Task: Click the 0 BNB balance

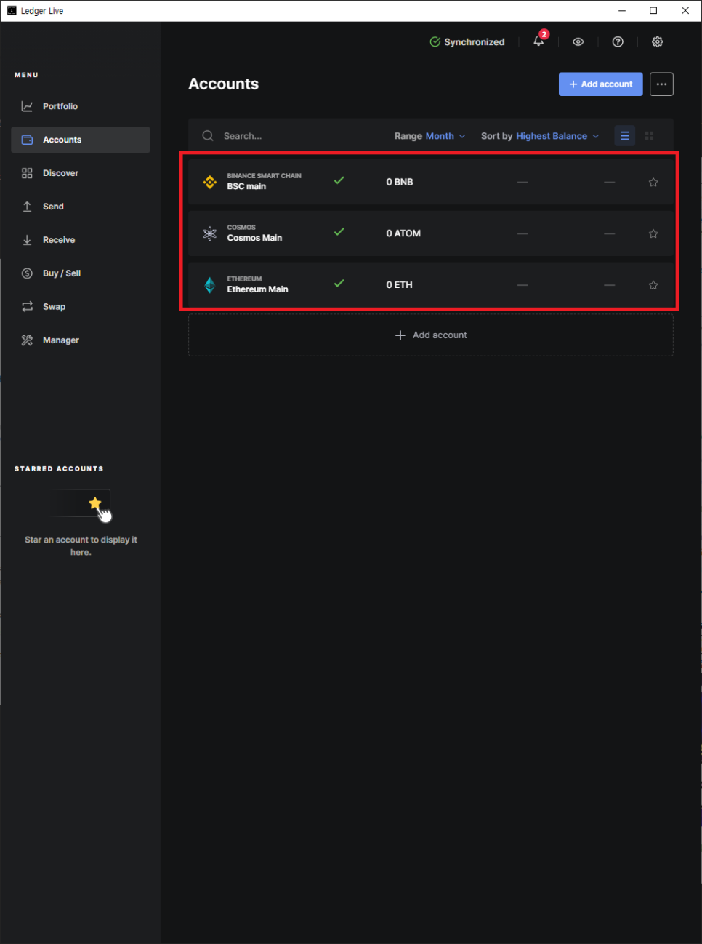Action: pyautogui.click(x=400, y=182)
